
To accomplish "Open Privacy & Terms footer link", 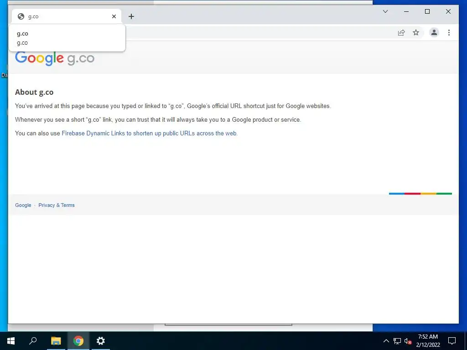I will [57, 205].
